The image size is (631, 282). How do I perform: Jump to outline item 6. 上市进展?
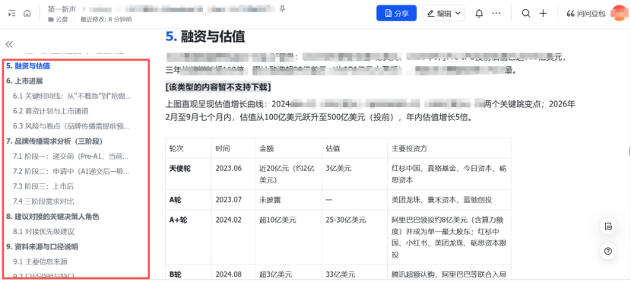pos(24,81)
